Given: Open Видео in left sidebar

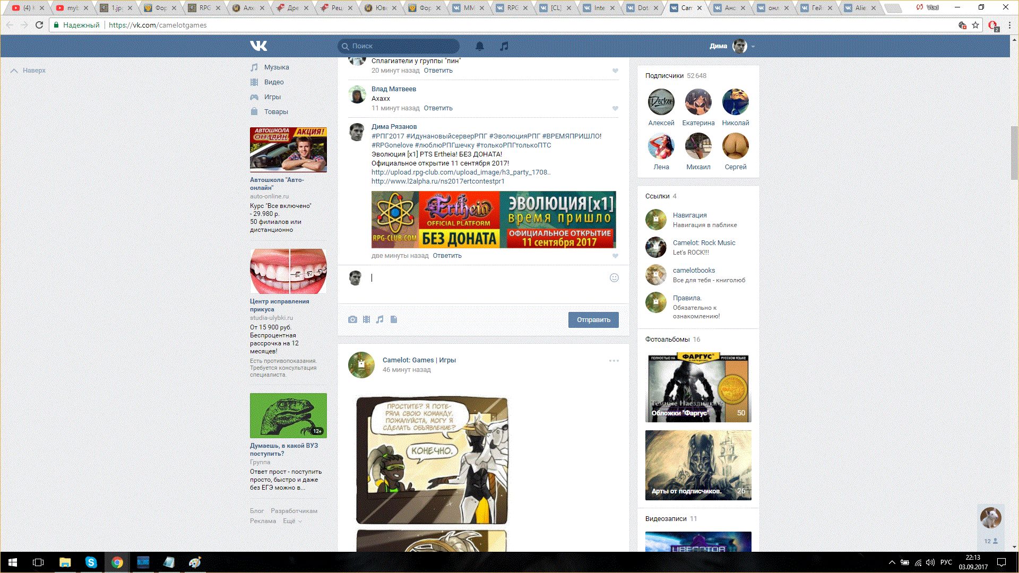Looking at the screenshot, I should pyautogui.click(x=274, y=82).
